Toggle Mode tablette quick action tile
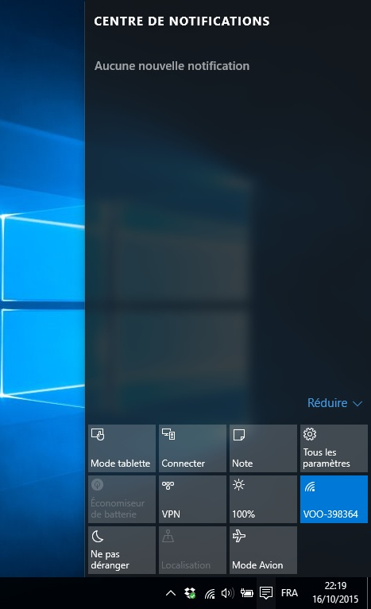The image size is (371, 609). tap(122, 448)
